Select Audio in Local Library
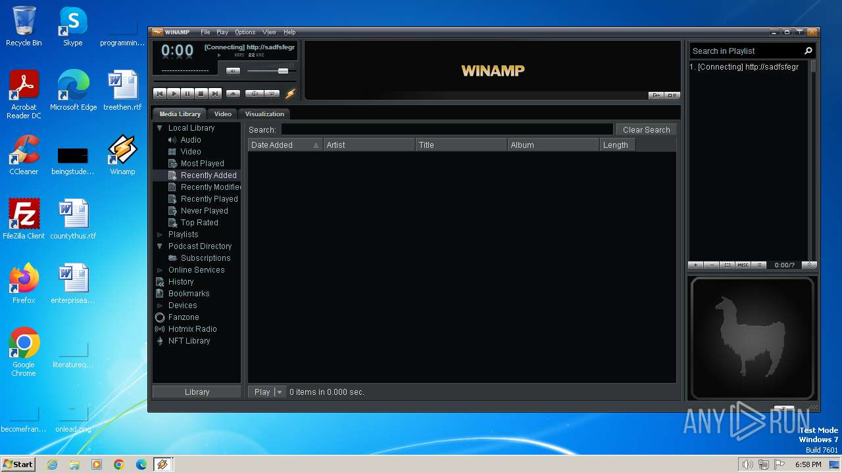 [x=191, y=140]
